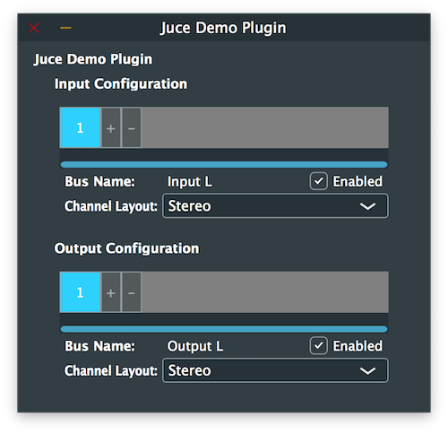The image size is (448, 434).
Task: Open output Channel Layout Stereo dropdown
Action: 275,370
